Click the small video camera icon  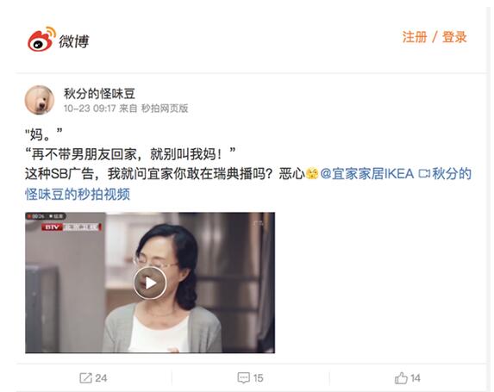tap(424, 174)
